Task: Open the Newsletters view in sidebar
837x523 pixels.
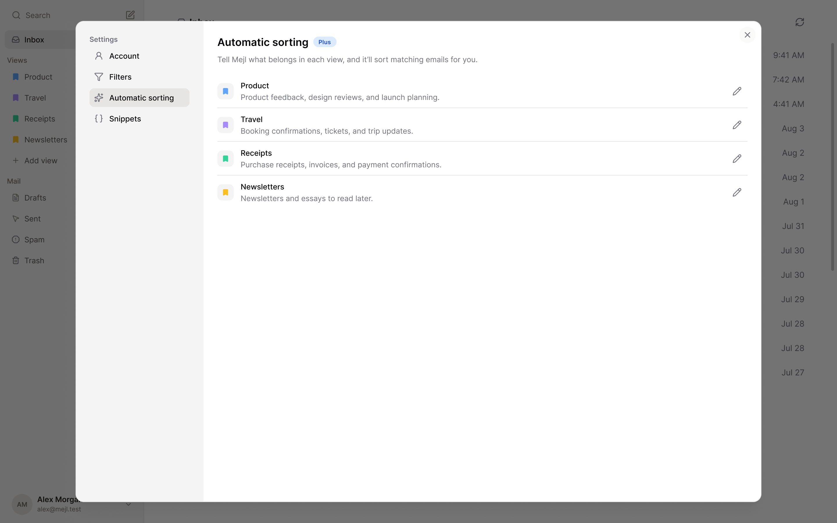Action: tap(40, 140)
